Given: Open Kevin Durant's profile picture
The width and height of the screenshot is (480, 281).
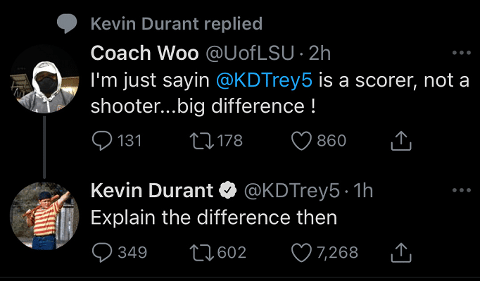Looking at the screenshot, I should pyautogui.click(x=45, y=216).
